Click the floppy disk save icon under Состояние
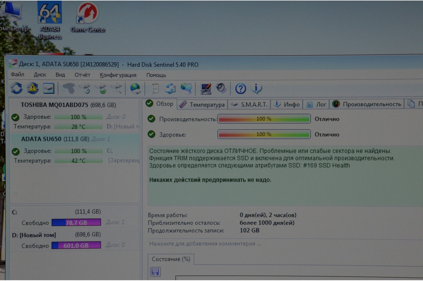Image resolution: width=423 pixels, height=281 pixels. click(155, 272)
